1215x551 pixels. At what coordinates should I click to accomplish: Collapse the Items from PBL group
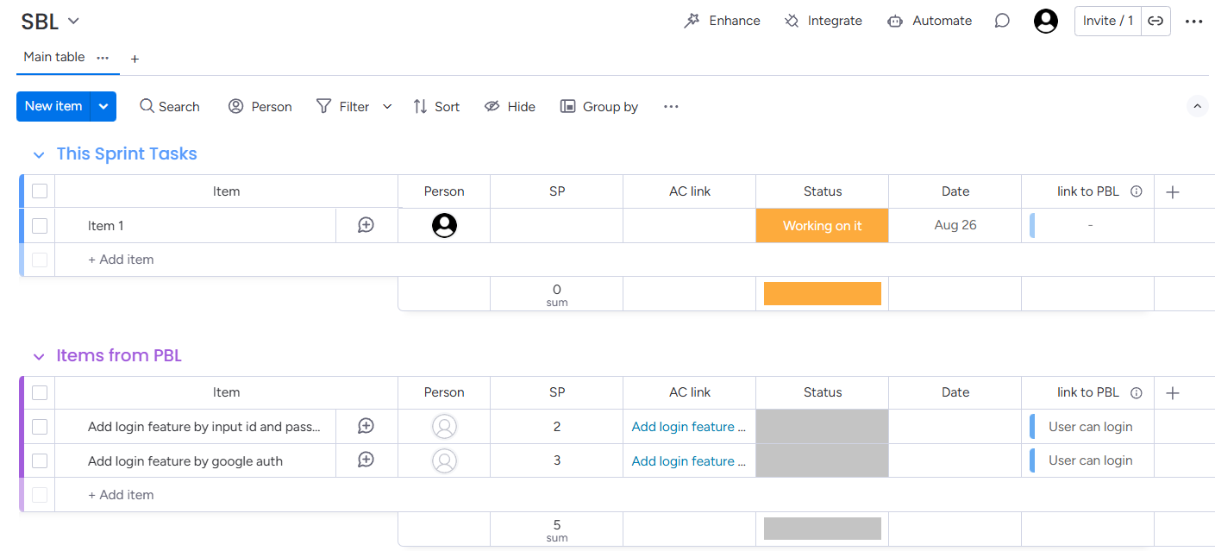(x=38, y=356)
